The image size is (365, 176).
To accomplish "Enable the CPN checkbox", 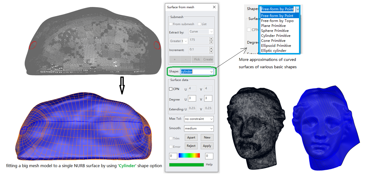I will click(171, 89).
